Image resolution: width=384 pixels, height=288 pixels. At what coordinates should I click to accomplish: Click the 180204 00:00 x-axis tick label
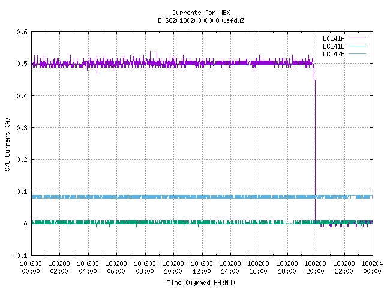tap(372, 268)
